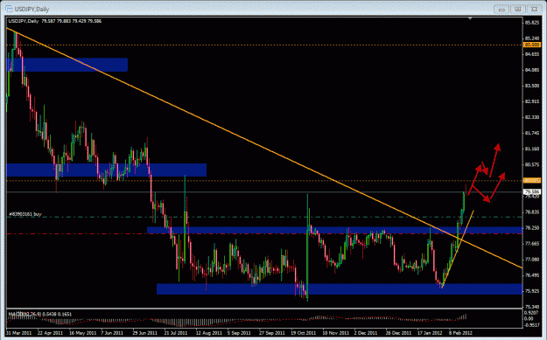The image size is (547, 340).
Task: Click the 75.340 price axis label
Action: (532, 307)
